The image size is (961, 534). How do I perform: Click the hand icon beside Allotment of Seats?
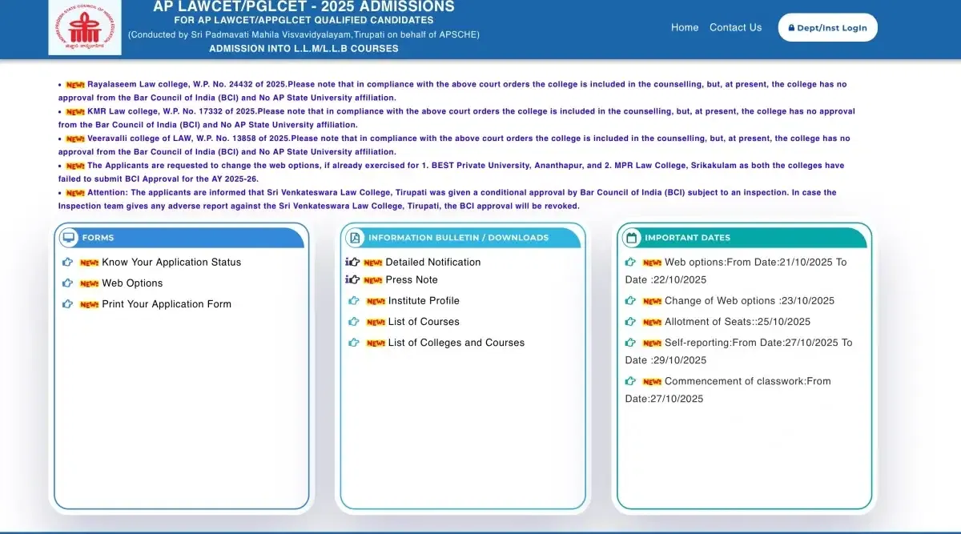631,322
